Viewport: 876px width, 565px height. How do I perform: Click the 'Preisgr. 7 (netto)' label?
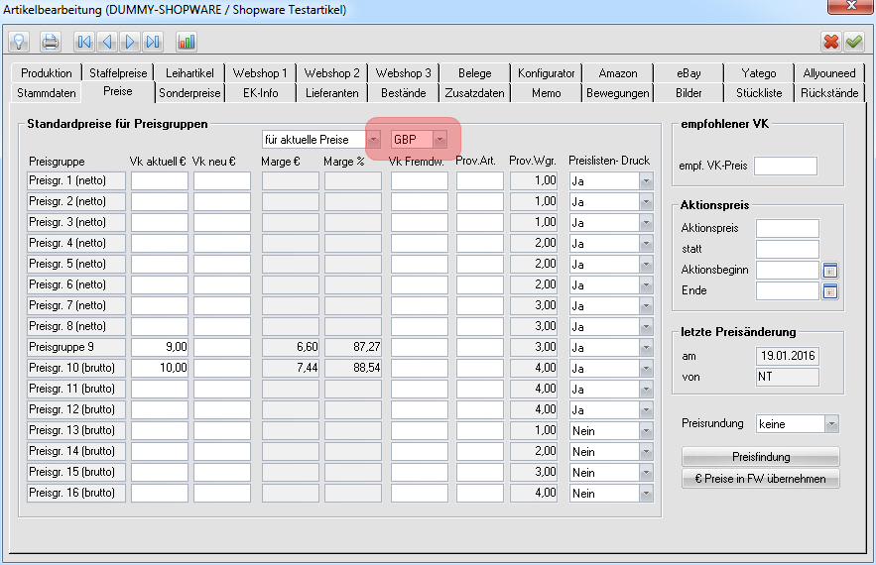(76, 305)
